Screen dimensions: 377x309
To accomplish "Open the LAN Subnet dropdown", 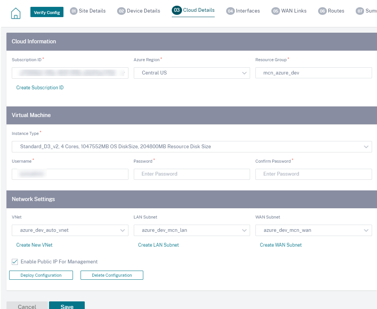I will point(192,230).
